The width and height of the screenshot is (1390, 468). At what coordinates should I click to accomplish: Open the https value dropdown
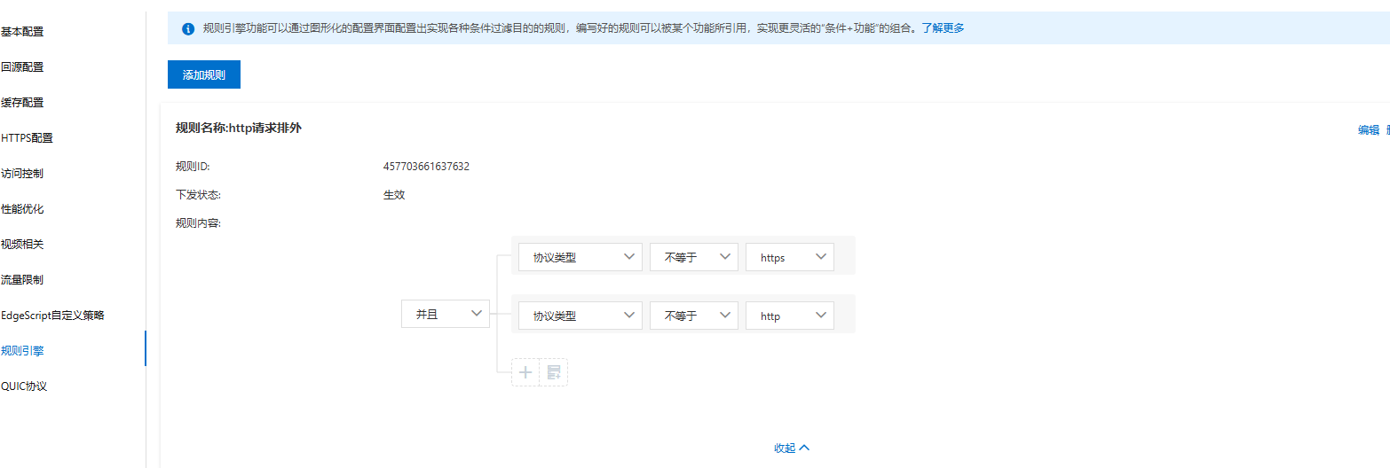click(x=789, y=257)
